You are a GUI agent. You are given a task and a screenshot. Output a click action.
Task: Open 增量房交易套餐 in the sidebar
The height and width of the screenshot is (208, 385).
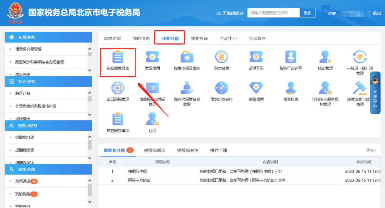coord(29,49)
